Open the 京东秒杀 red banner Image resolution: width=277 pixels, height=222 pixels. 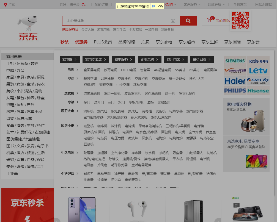28,205
